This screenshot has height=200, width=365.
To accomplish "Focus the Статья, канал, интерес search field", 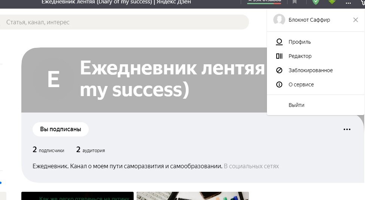I will click(124, 22).
